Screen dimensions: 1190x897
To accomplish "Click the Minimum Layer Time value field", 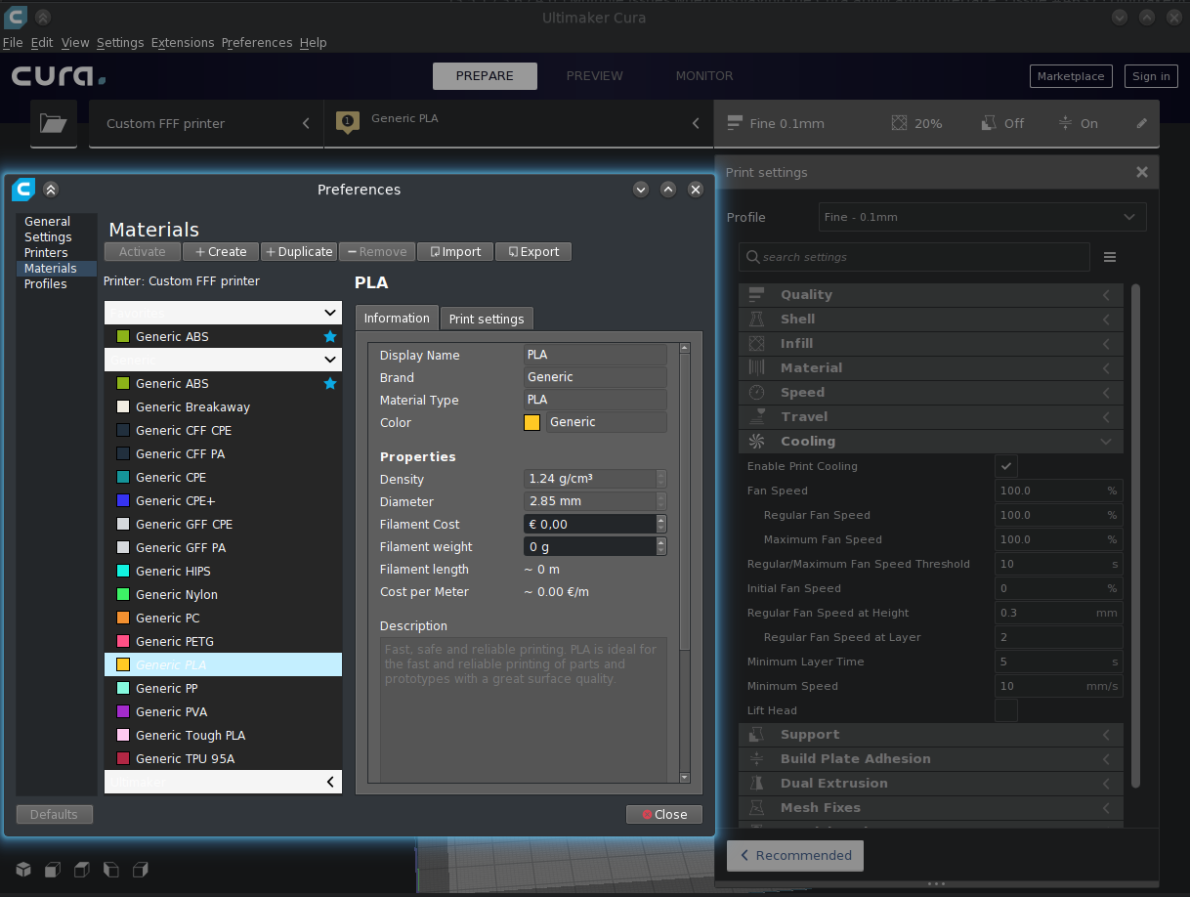I will (1058, 662).
